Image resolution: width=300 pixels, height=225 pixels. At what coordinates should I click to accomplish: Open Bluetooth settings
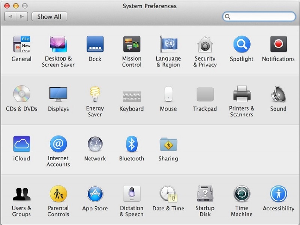click(x=132, y=143)
